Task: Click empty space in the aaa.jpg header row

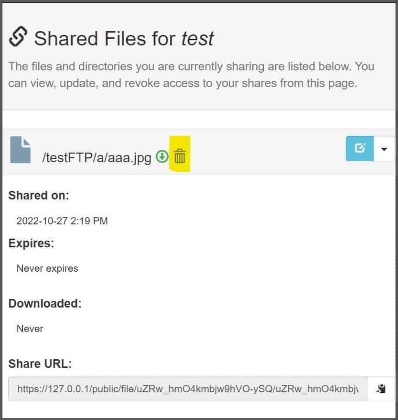Action: coord(268,150)
